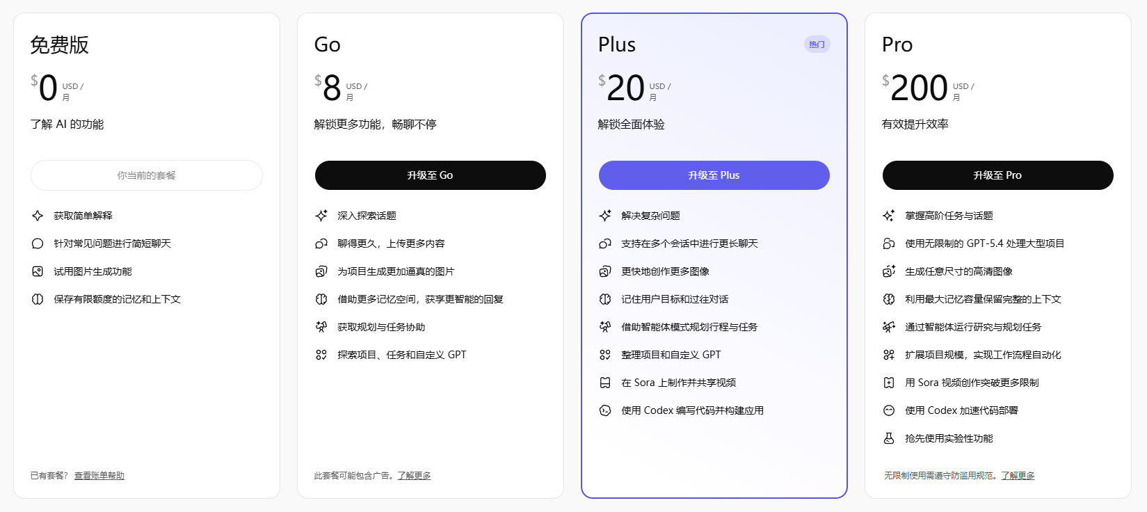The image size is (1147, 512).
Task: Click the agent icon beside 获取规划与任务协助
Action: (321, 327)
